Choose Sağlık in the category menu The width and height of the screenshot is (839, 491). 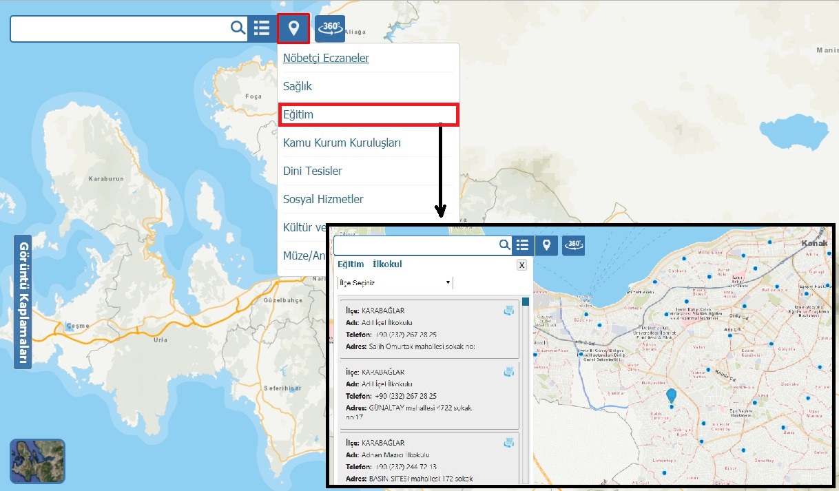coord(298,86)
